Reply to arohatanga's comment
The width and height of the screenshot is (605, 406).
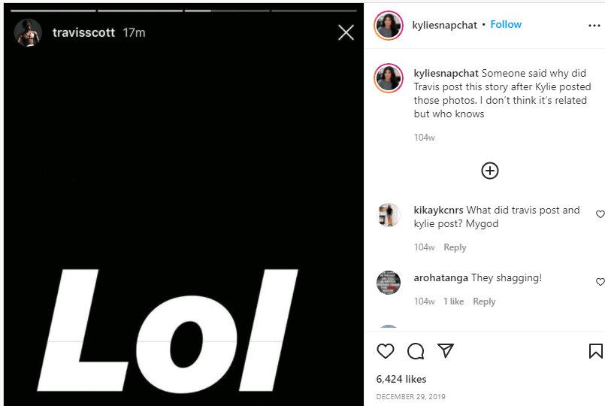click(x=484, y=301)
